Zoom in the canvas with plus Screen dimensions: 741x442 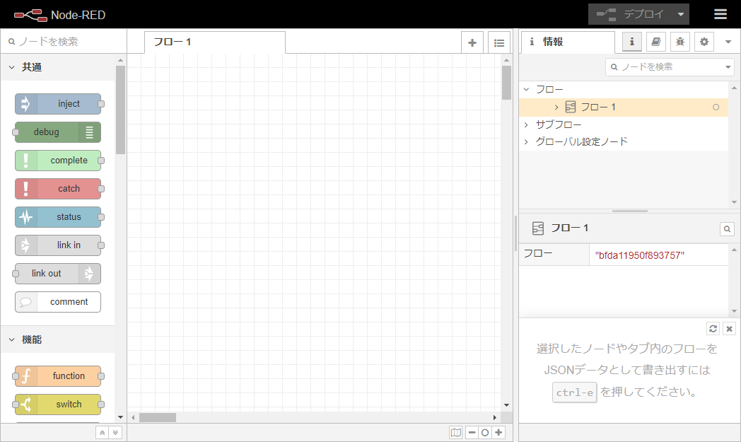pos(499,433)
